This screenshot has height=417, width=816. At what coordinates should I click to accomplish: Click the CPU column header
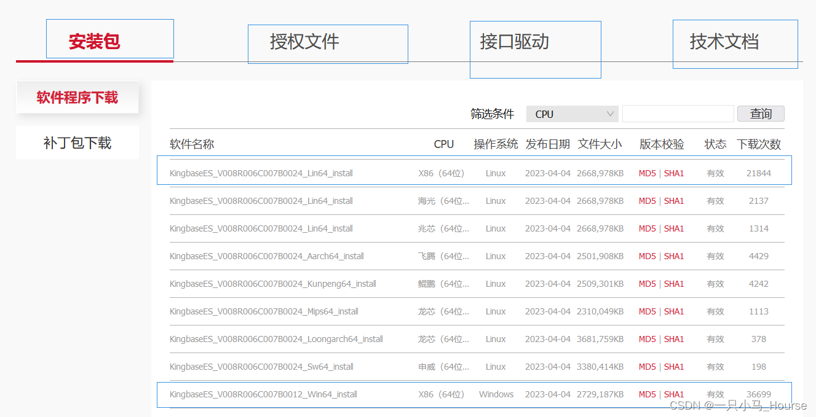(x=444, y=144)
